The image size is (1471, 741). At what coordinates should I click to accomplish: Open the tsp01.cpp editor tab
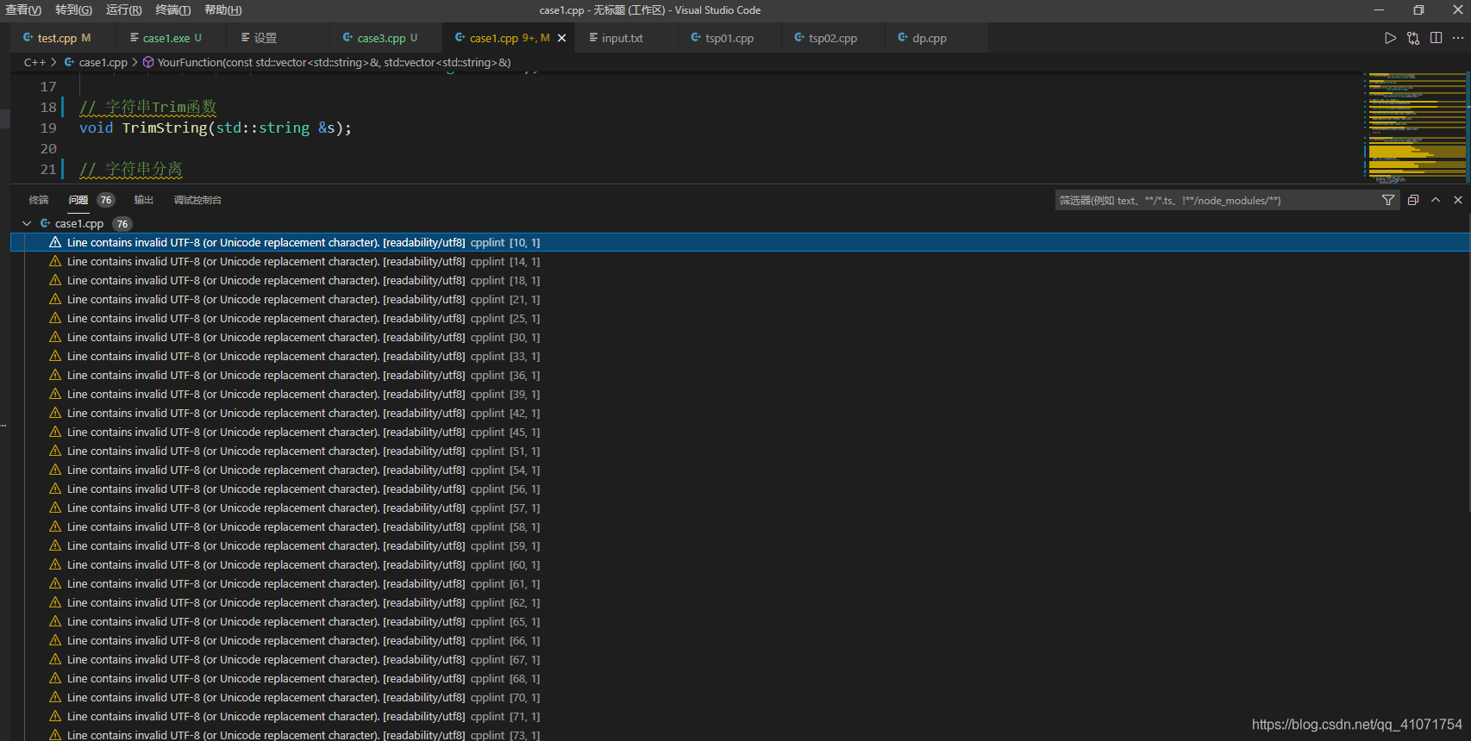pyautogui.click(x=729, y=38)
